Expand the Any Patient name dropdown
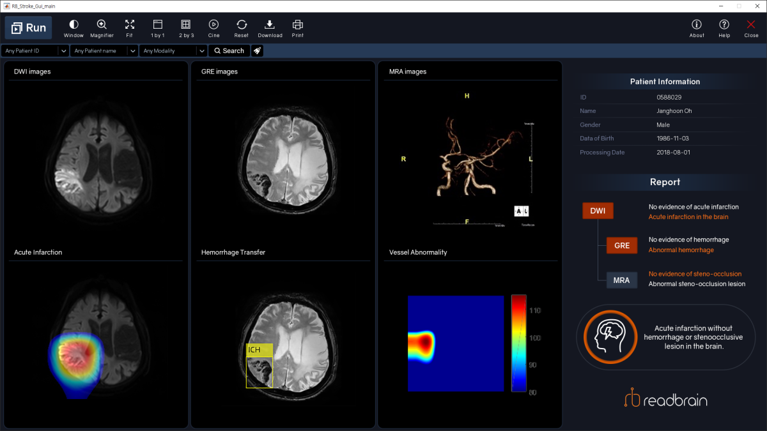Viewport: 767px width, 431px height. [x=132, y=50]
